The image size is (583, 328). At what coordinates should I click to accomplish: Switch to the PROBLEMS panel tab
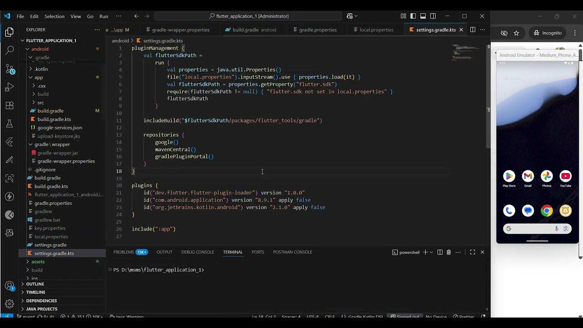[x=130, y=252]
